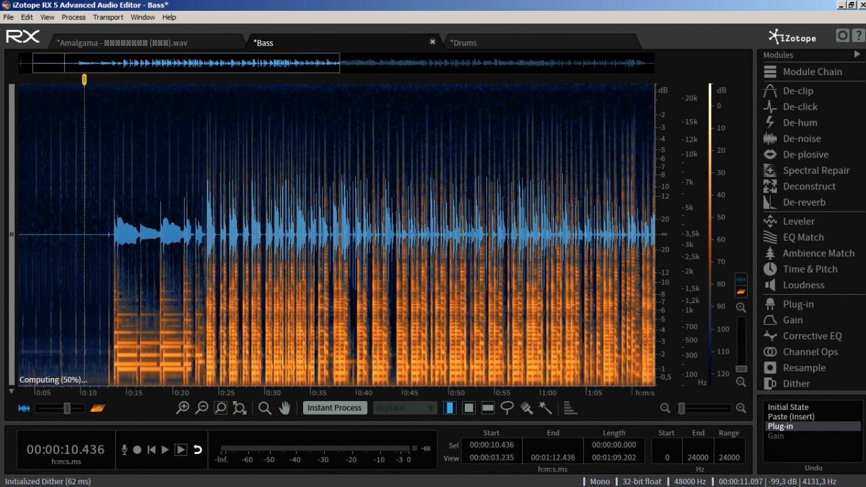866x487 pixels.
Task: Click the Record button
Action: [137, 449]
